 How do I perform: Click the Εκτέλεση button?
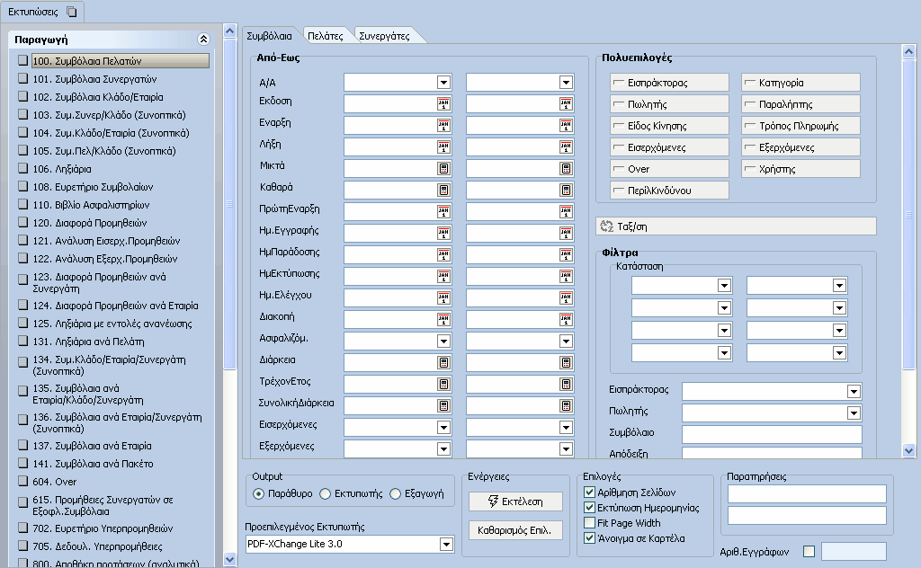pos(515,501)
